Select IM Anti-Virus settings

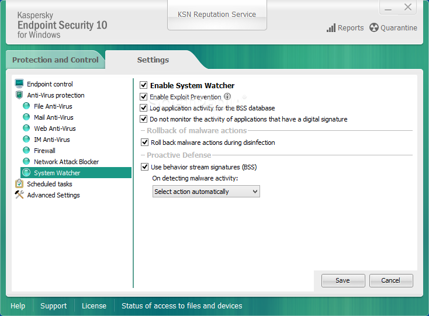point(52,140)
